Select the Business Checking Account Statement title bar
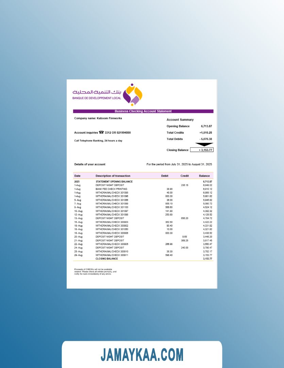The image size is (284, 368). pos(143,111)
